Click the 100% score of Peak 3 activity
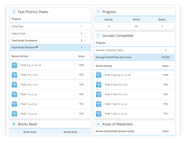Viewport: 187px width, 143px height. pyautogui.click(x=81, y=65)
